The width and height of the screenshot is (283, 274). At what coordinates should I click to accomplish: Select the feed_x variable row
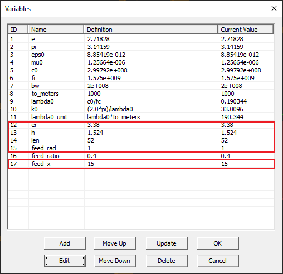coord(141,164)
